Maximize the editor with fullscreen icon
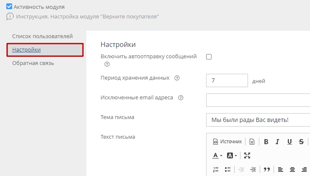The image size is (310, 176). click(247, 155)
